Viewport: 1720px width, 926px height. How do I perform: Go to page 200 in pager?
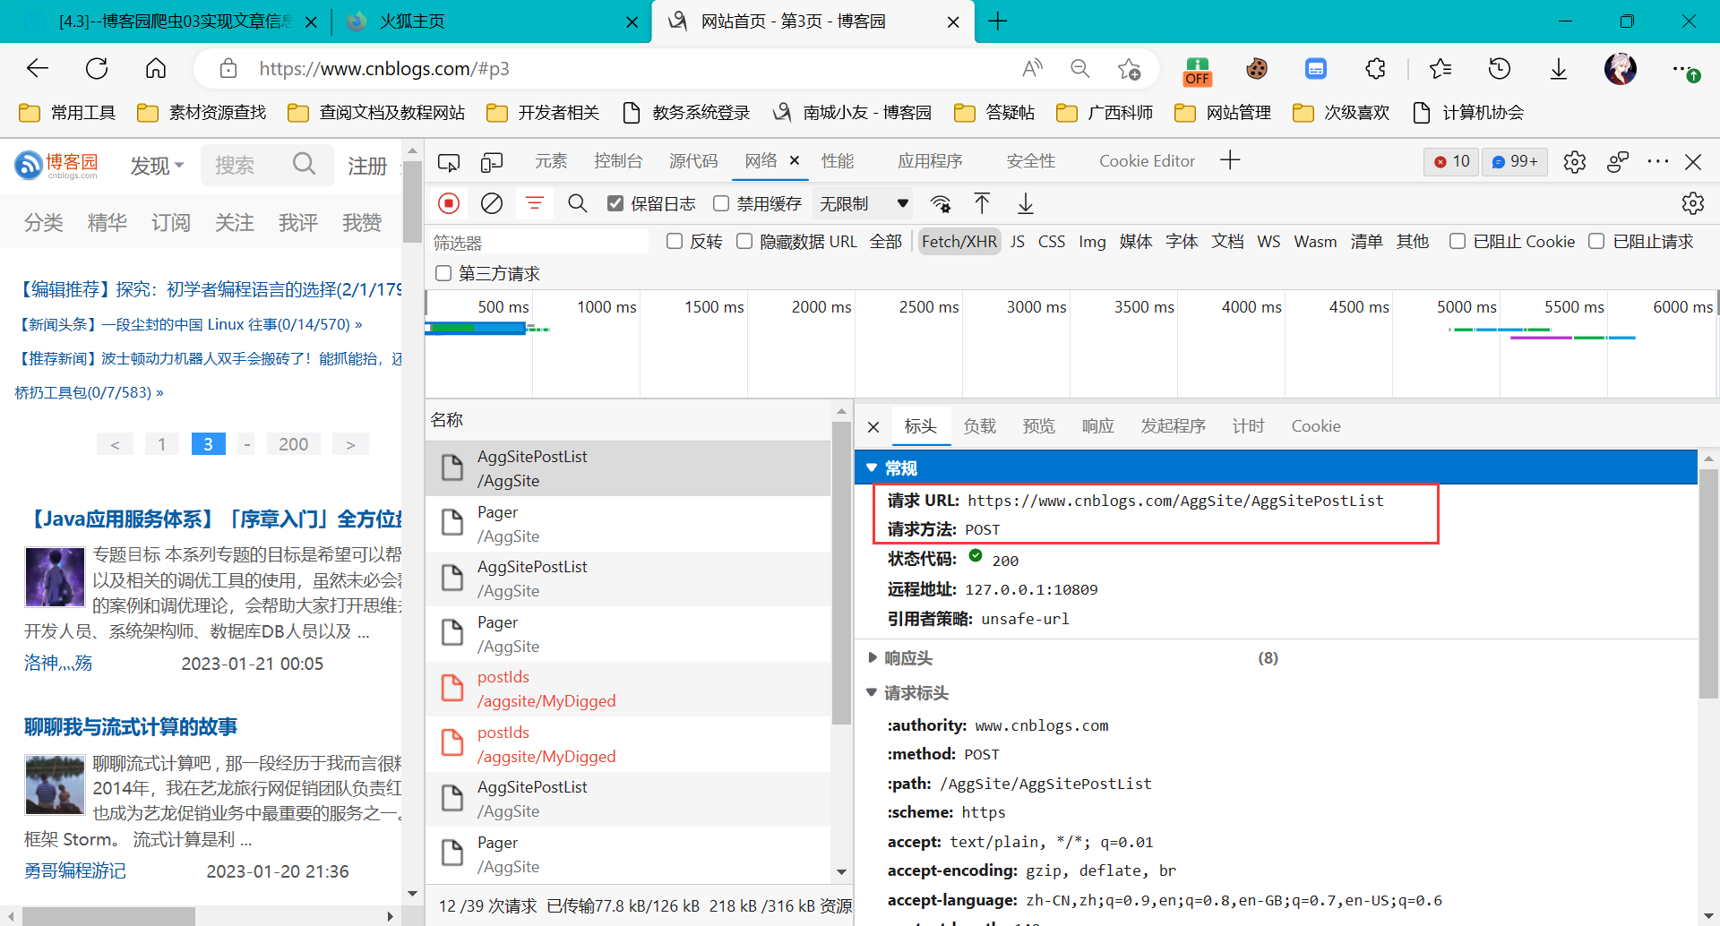point(293,444)
